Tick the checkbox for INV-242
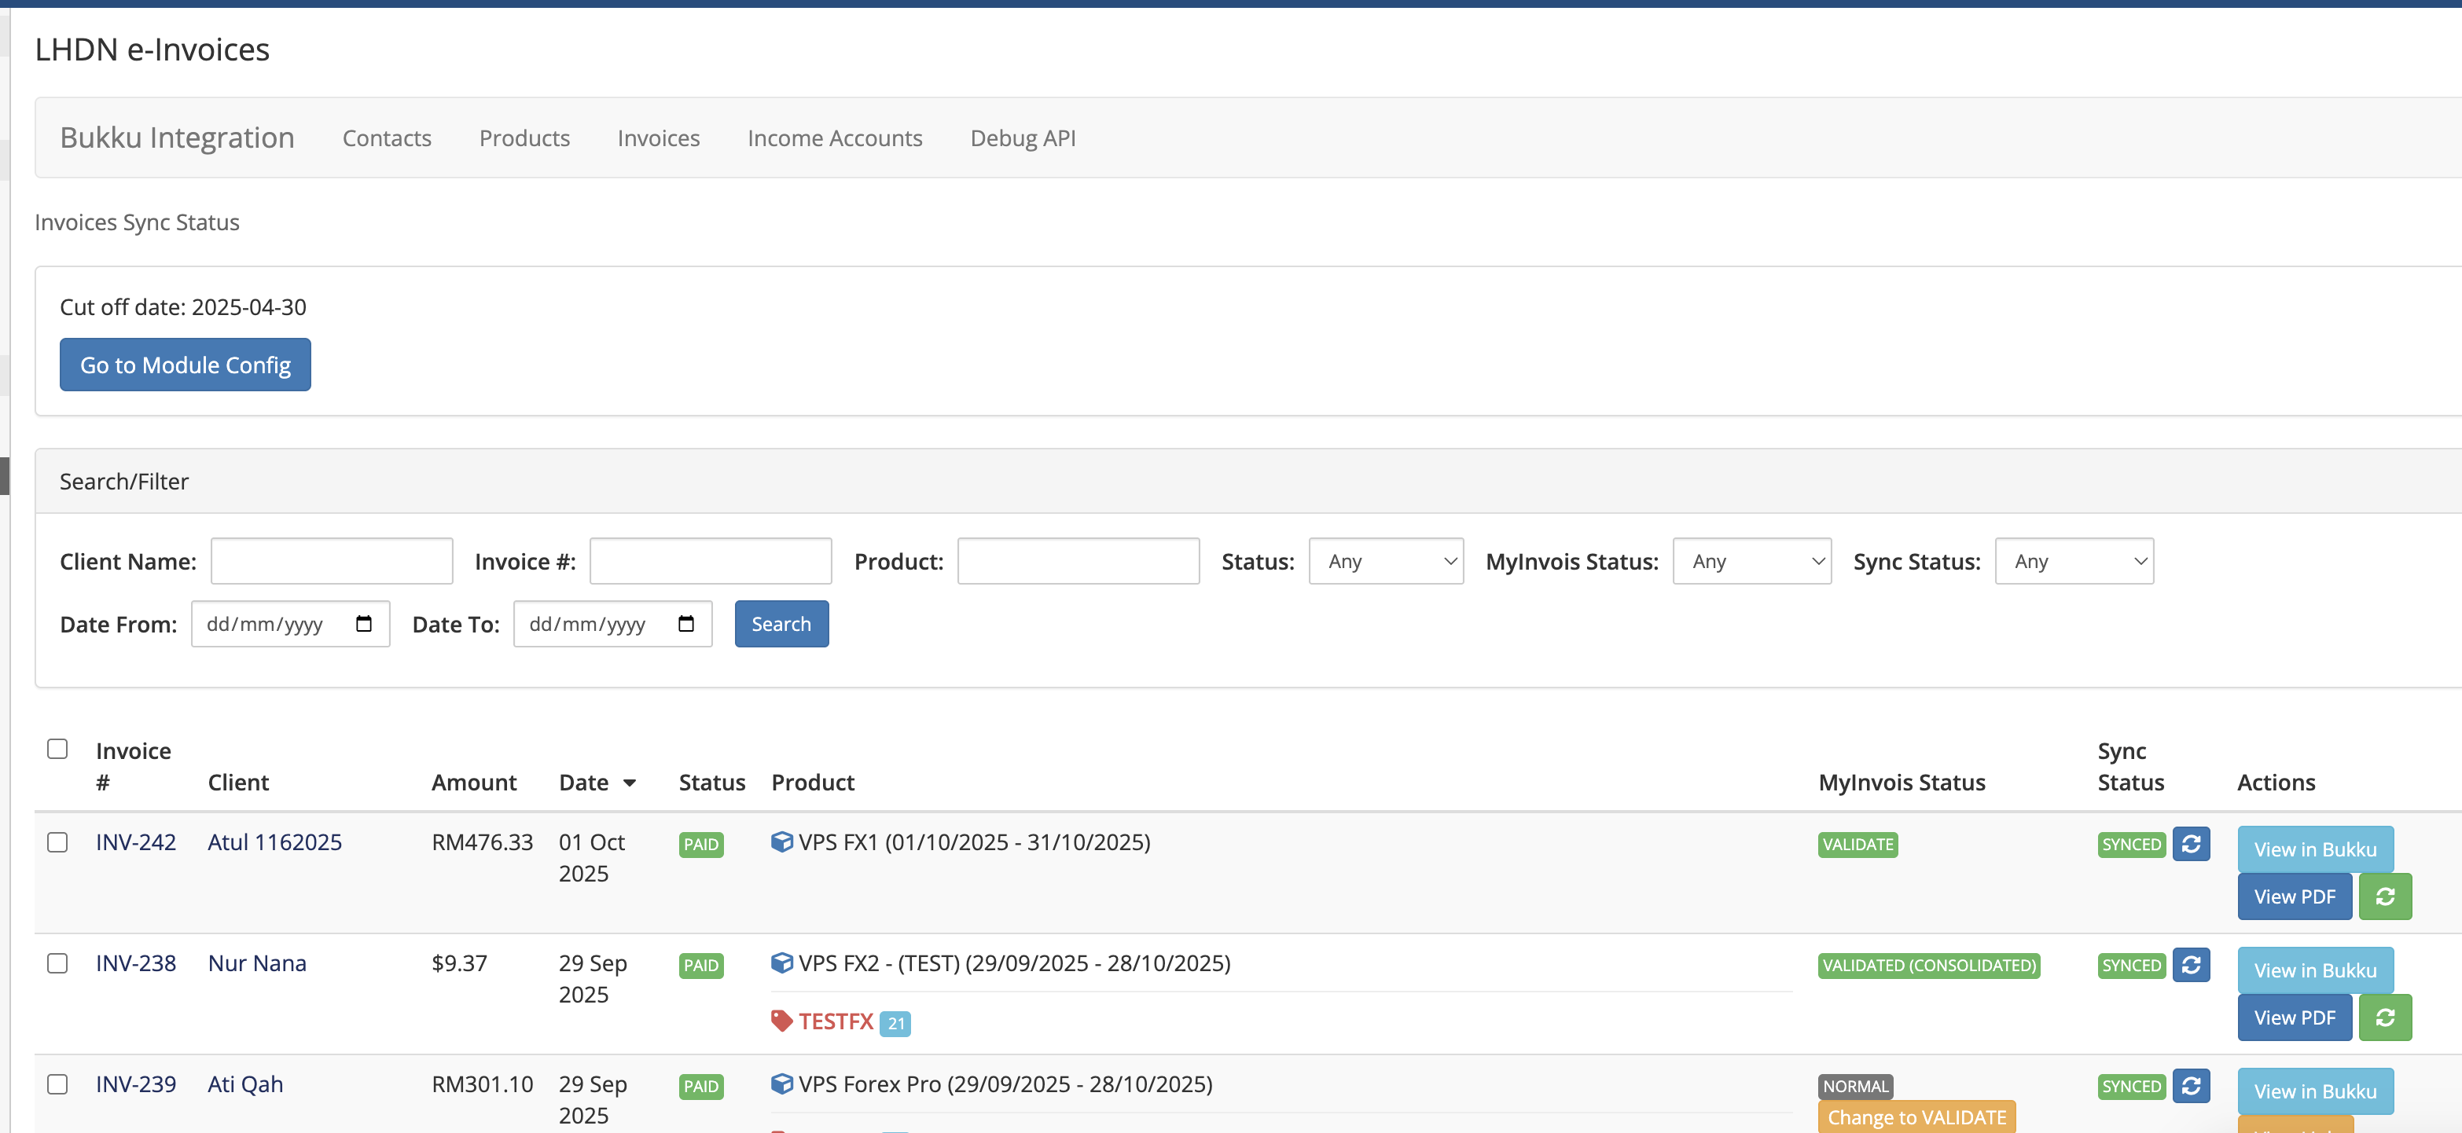 coord(57,841)
